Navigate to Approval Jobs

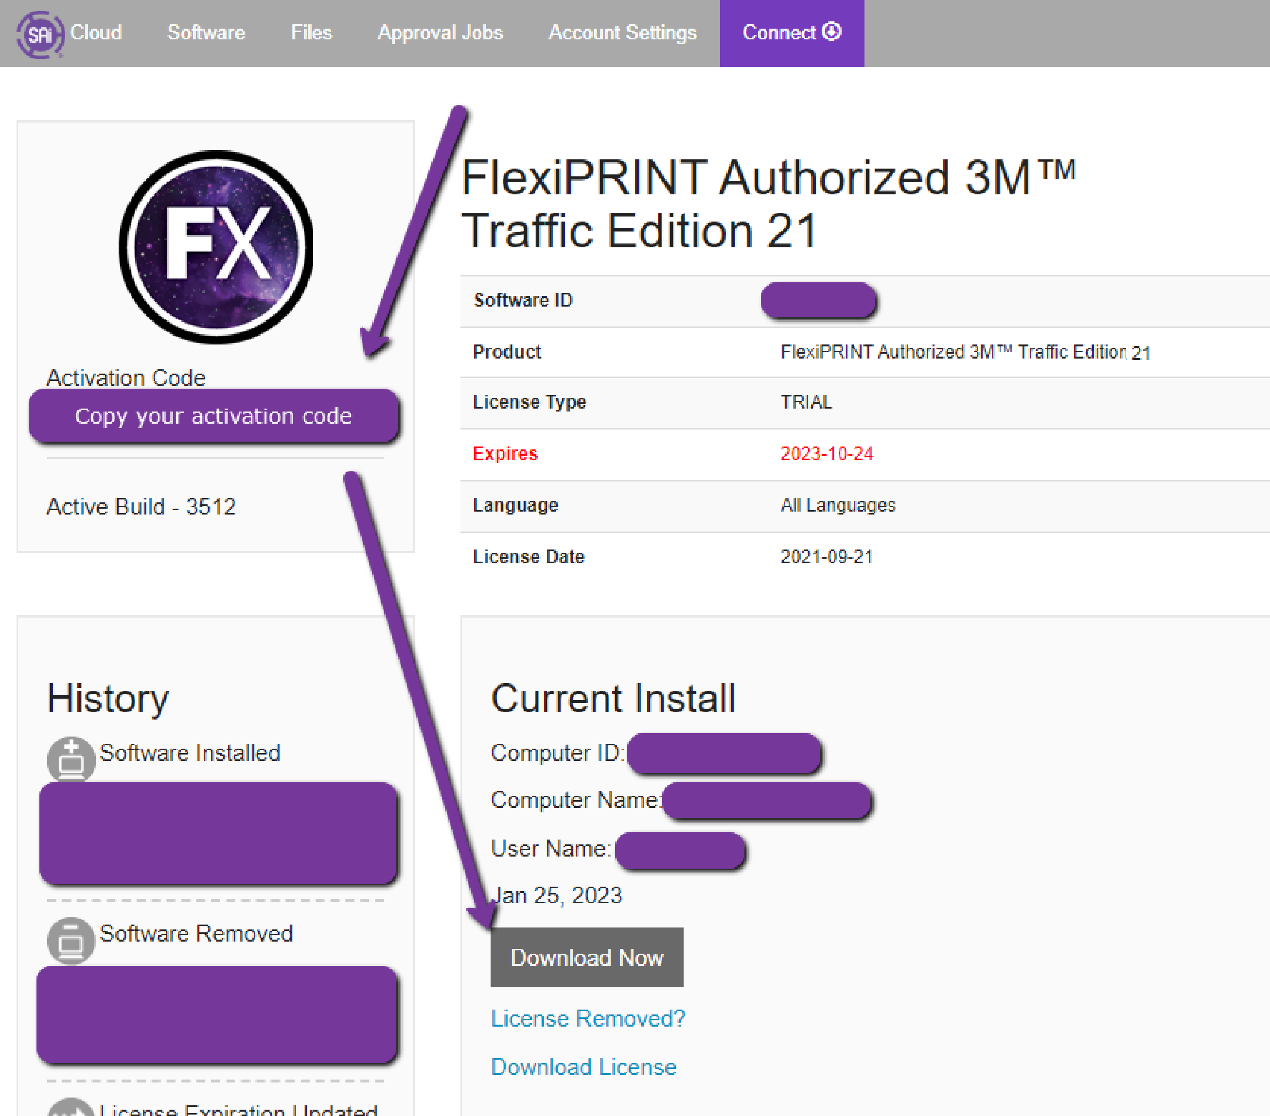[441, 32]
